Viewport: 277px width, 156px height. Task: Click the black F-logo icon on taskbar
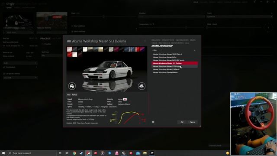152,153
